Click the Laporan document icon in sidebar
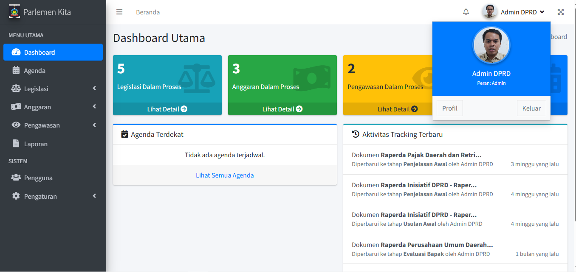576x272 pixels. tap(16, 144)
